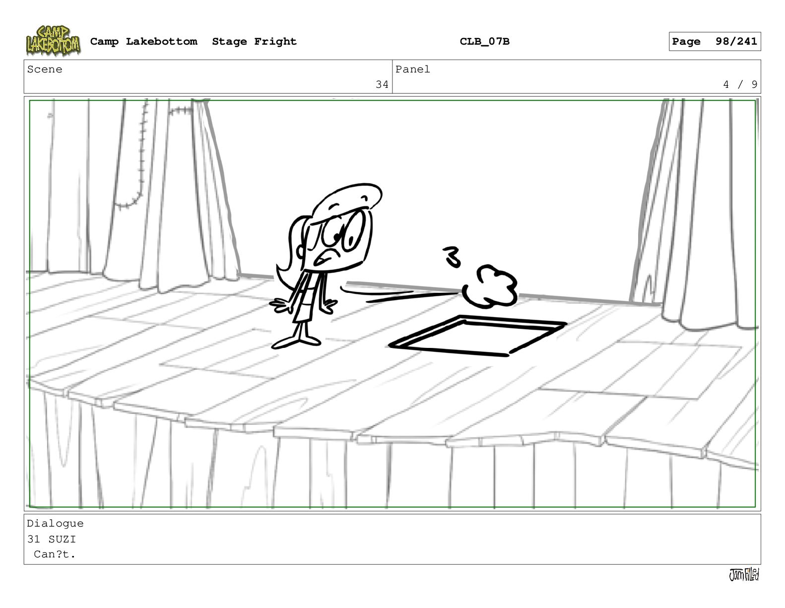
Task: Select the 'Stage Fright' episode title
Action: pyautogui.click(x=254, y=42)
